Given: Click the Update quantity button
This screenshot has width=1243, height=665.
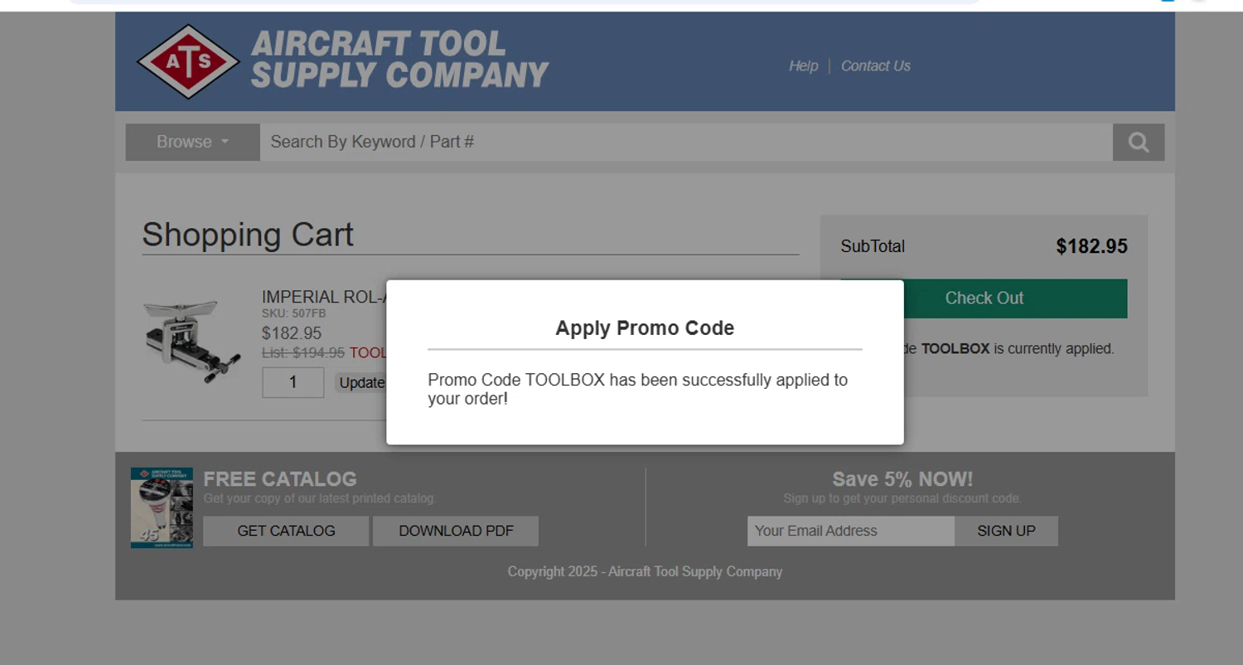Looking at the screenshot, I should (x=361, y=383).
